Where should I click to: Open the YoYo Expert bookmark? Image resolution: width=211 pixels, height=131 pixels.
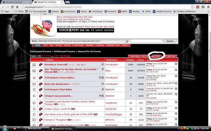coord(95,12)
